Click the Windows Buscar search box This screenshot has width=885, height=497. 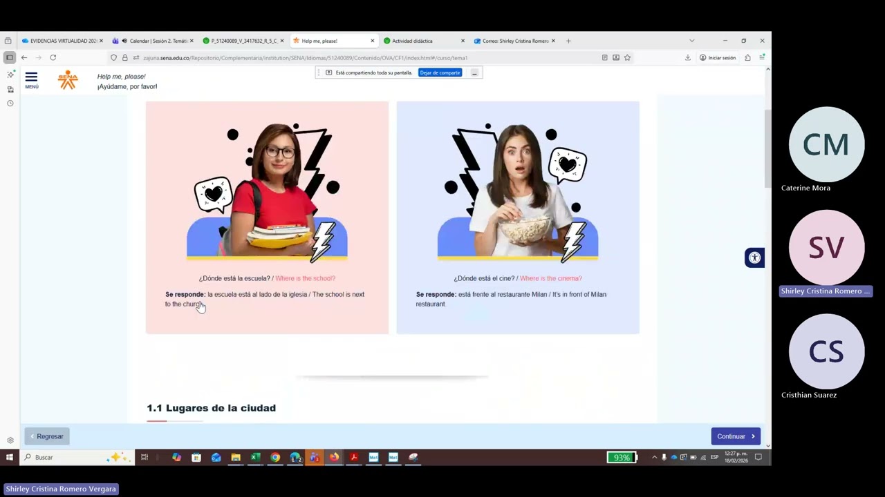point(76,457)
